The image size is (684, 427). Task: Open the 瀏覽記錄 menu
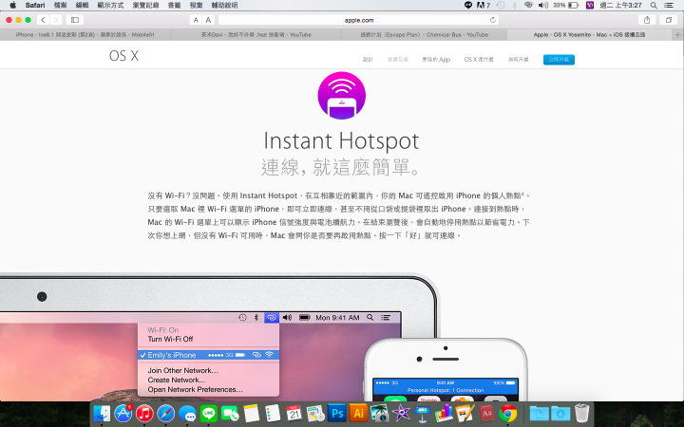click(x=145, y=6)
